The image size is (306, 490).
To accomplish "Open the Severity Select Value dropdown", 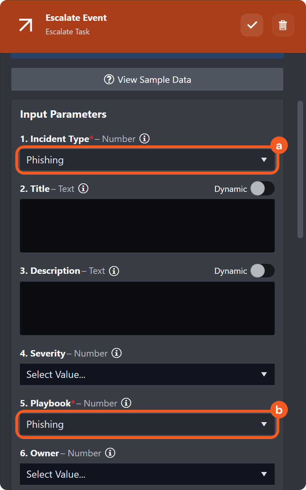I will pos(147,375).
